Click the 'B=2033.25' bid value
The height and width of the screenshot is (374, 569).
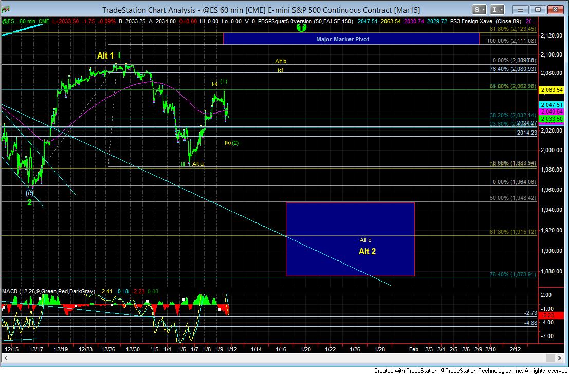[132, 22]
